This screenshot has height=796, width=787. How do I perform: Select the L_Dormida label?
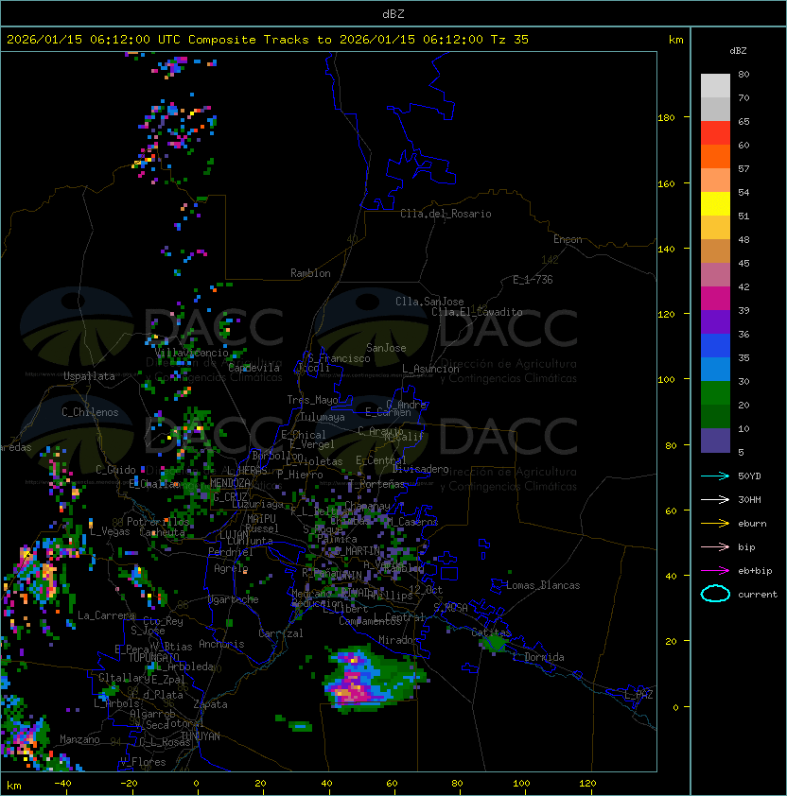coord(538,657)
